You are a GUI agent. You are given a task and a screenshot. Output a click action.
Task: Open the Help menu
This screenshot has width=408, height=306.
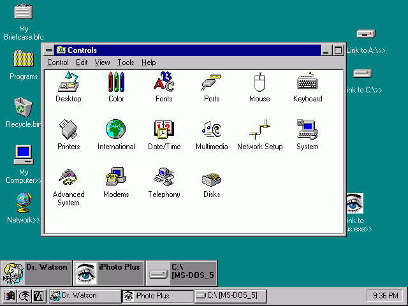[149, 62]
